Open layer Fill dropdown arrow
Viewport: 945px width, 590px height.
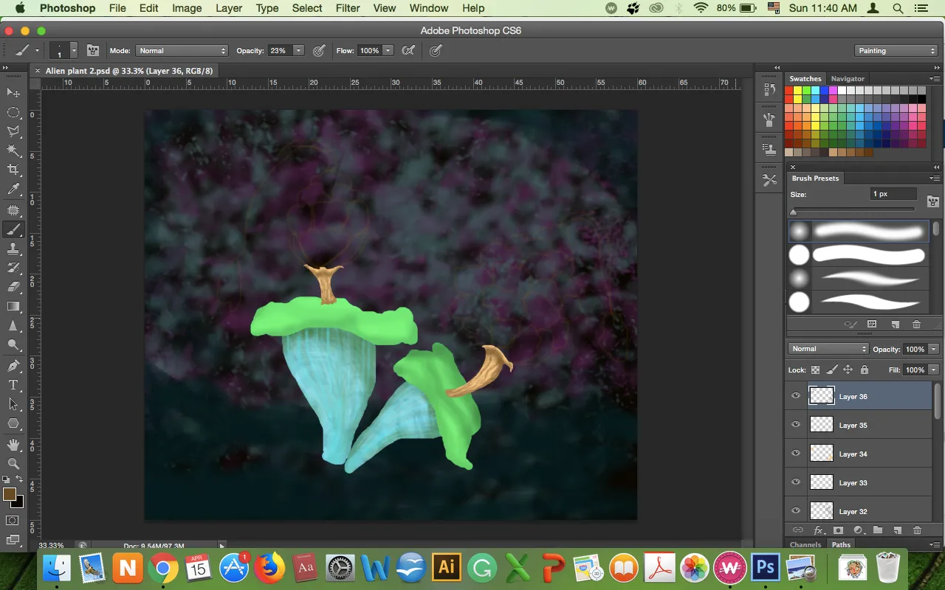(x=934, y=369)
